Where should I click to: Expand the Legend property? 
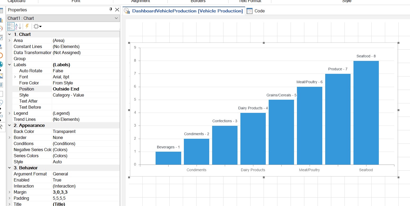10,113
